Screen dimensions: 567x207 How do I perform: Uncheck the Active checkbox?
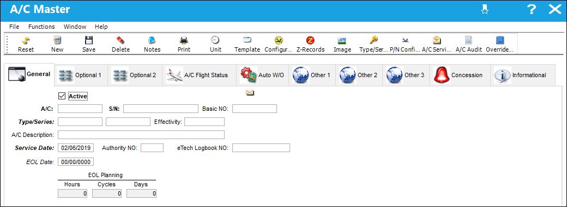[62, 96]
